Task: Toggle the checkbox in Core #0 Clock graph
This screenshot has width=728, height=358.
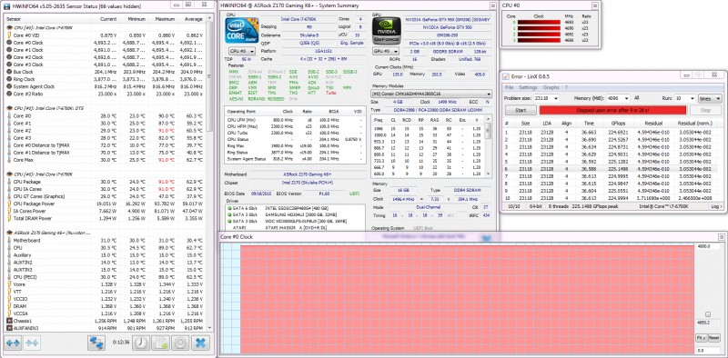Action: [x=708, y=314]
